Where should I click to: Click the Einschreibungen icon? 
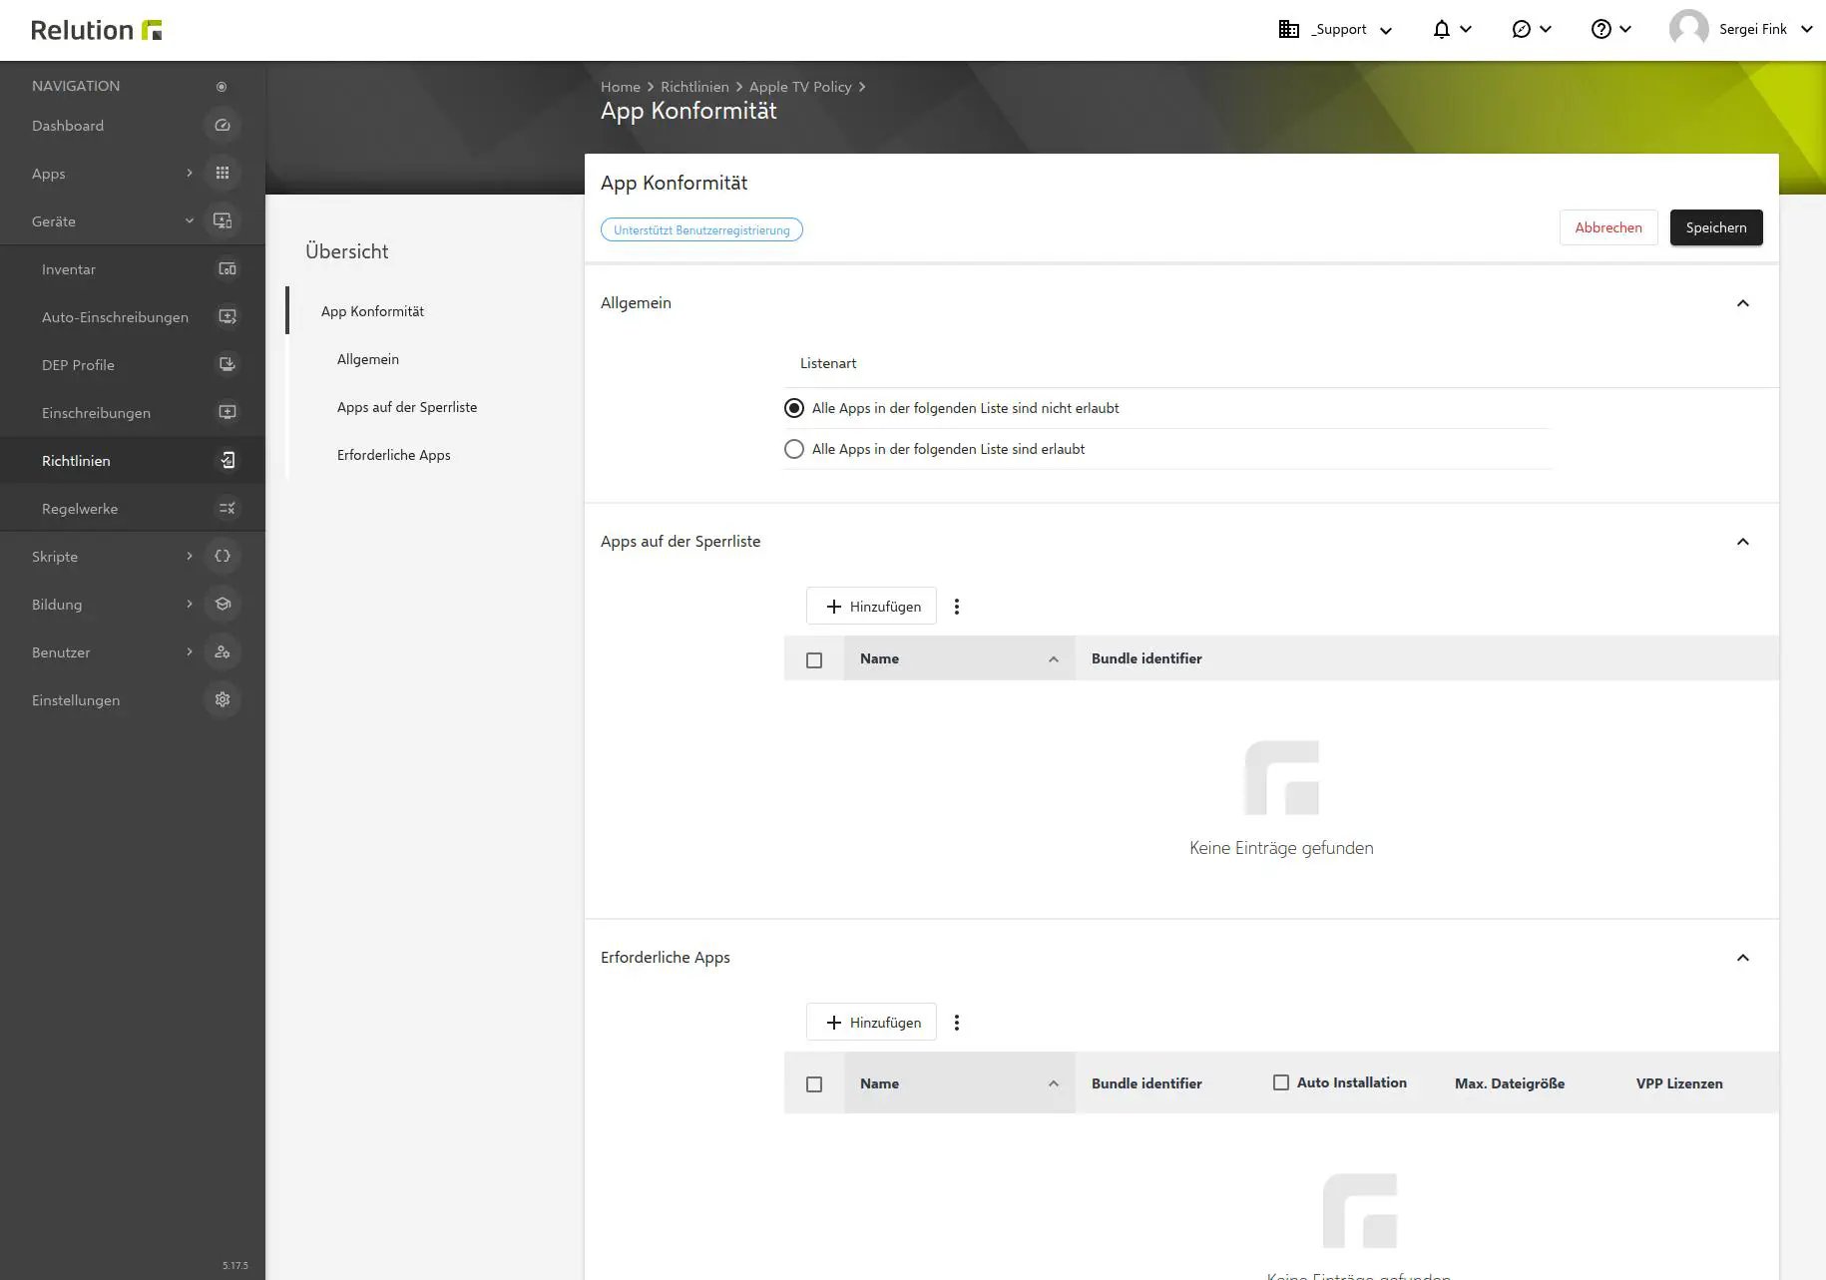[x=228, y=413]
